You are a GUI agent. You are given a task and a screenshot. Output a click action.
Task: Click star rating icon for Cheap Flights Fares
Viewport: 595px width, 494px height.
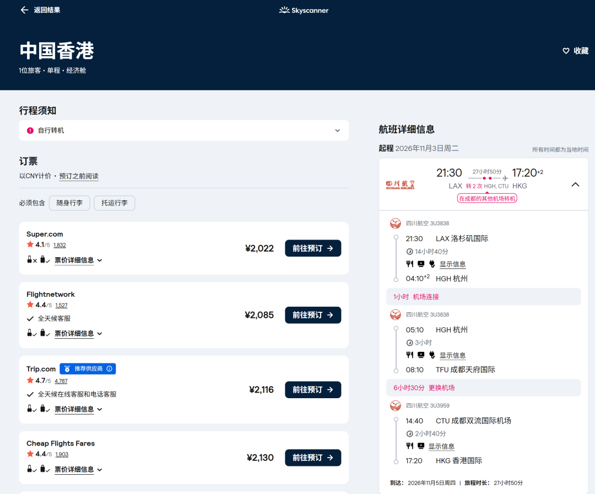(x=30, y=453)
